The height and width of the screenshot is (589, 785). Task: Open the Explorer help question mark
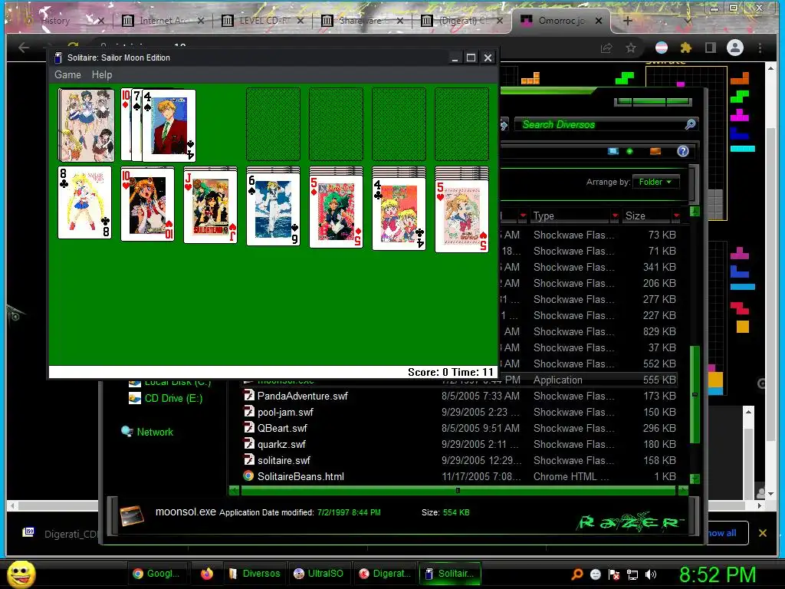[x=683, y=151]
